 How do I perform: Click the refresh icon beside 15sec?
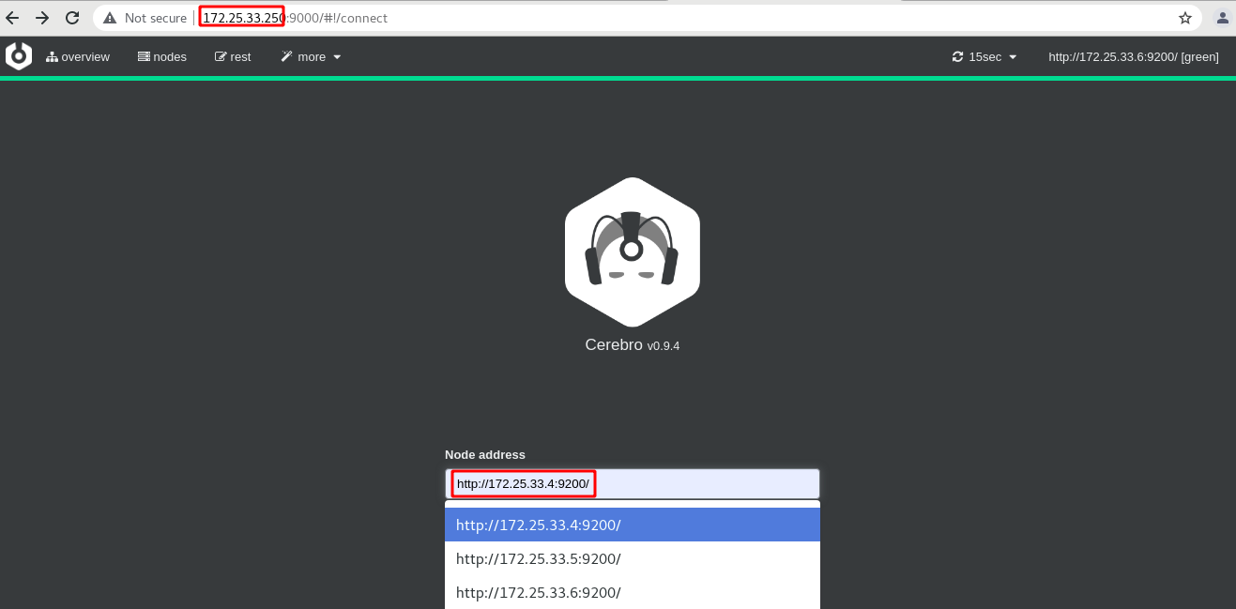pos(957,57)
